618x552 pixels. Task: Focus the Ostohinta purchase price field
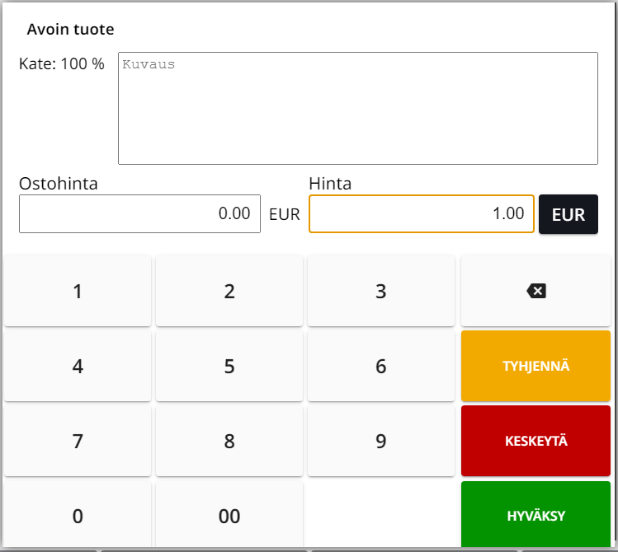click(x=139, y=214)
